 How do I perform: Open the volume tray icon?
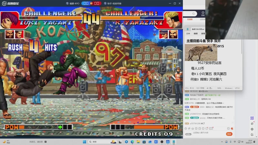pos(242,142)
